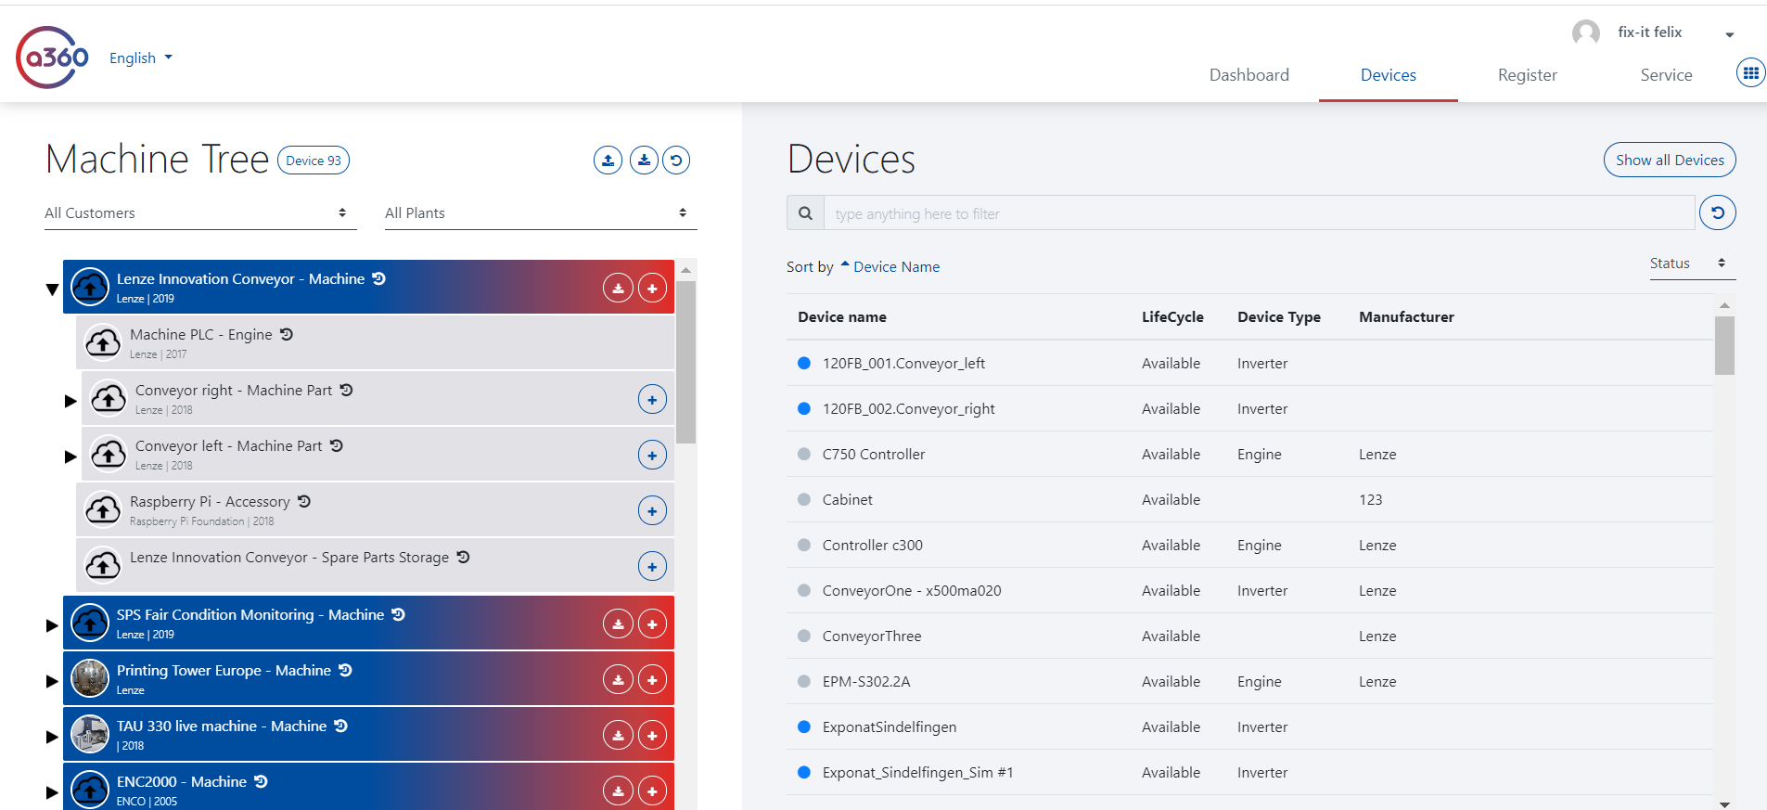This screenshot has height=810, width=1767.
Task: Click the upload icon beside Machine Tree
Action: (x=608, y=161)
